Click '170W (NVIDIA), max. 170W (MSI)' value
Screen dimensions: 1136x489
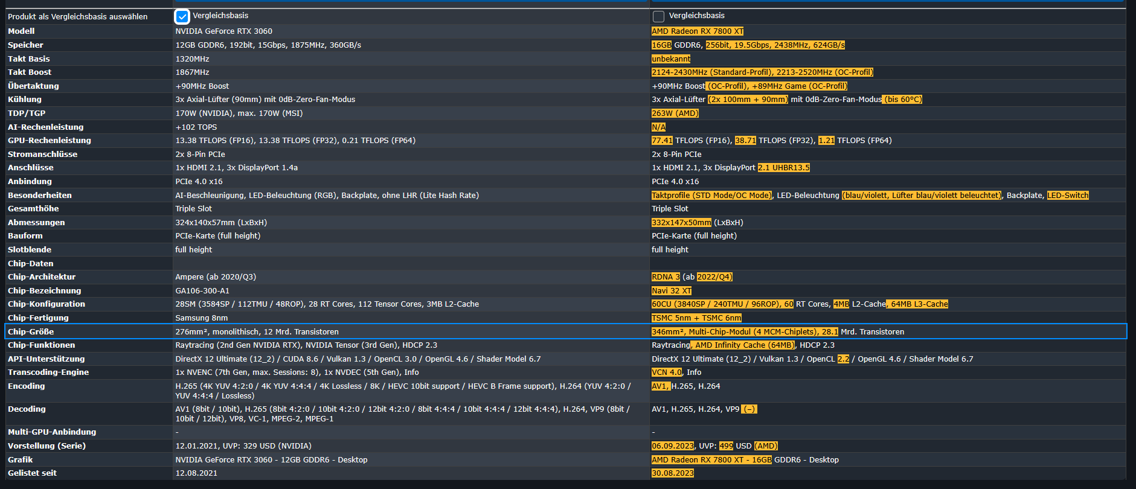coord(239,113)
